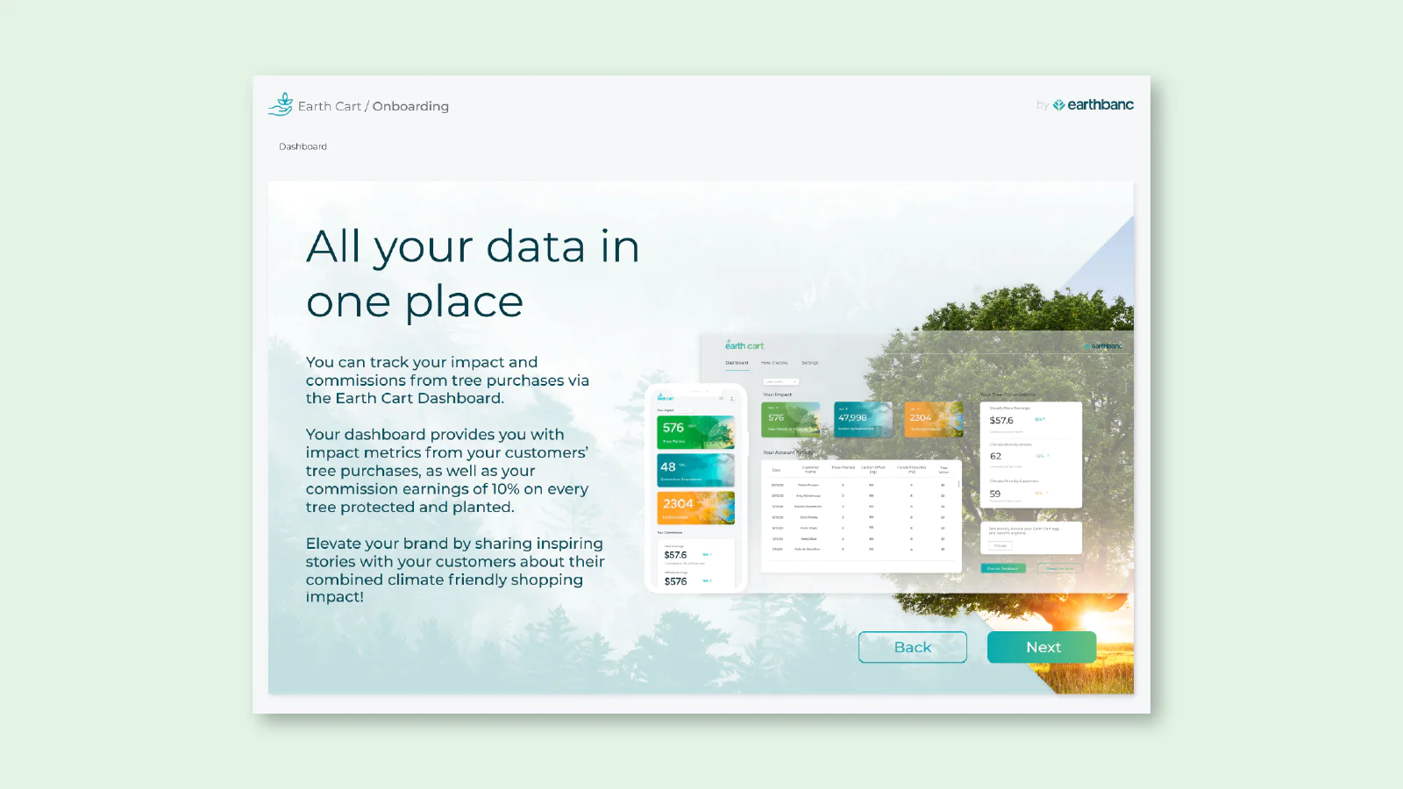Click the $57.6 earnings value in commissions card

(1001, 421)
